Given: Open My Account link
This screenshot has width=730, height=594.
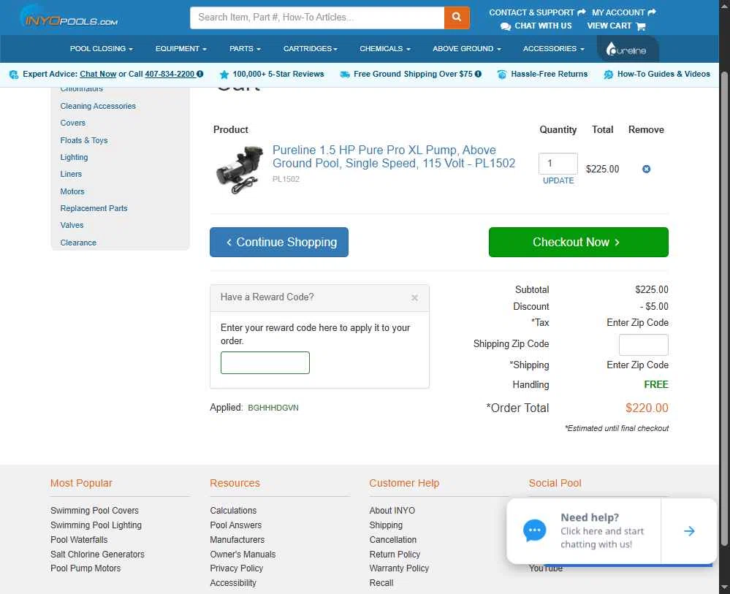Looking at the screenshot, I should tap(624, 12).
